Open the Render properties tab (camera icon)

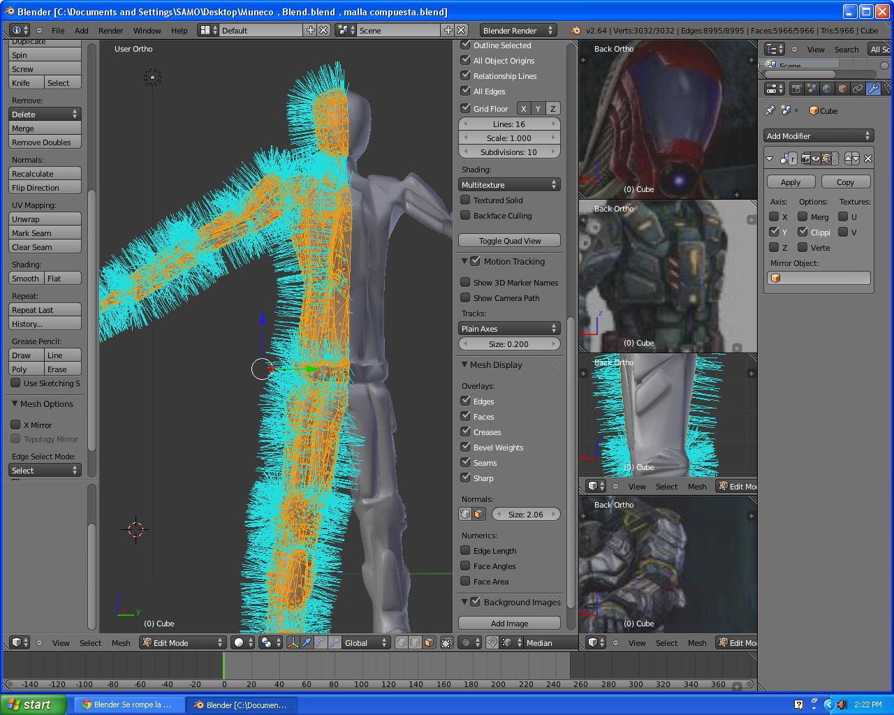(x=796, y=89)
